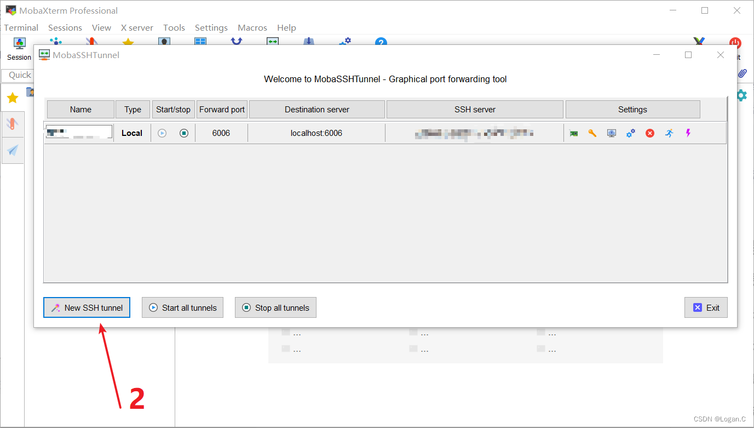Click the Quick connect field in MobaXterm
754x428 pixels.
click(16, 75)
